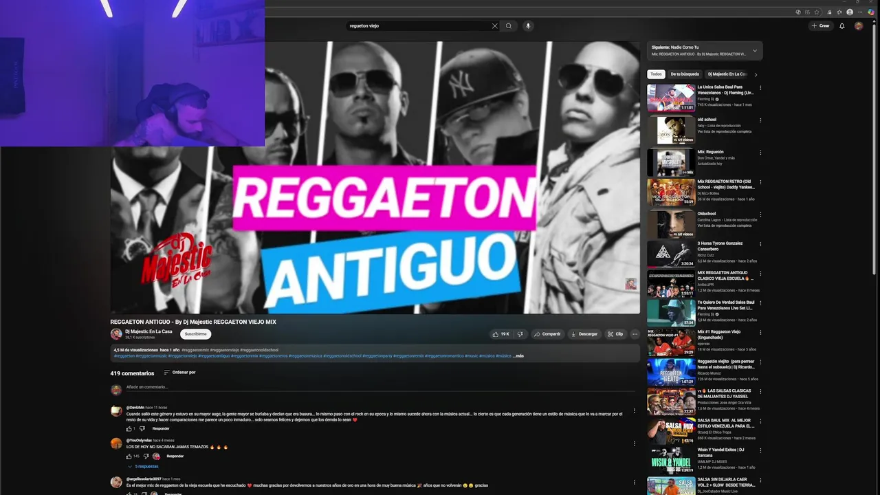Open the options menu for '3 Horas Tyrone Gonzalez'
The image size is (880, 495).
(760, 244)
